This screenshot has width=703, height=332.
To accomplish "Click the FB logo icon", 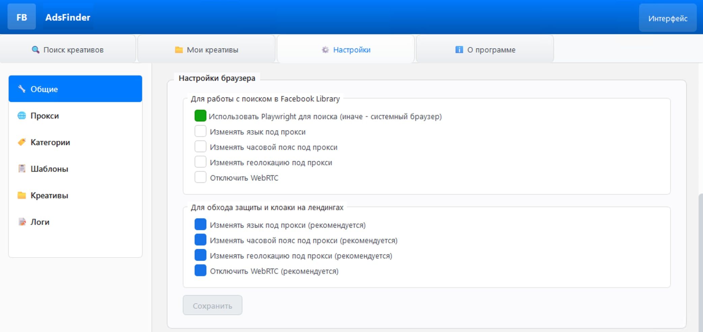I will pos(22,17).
